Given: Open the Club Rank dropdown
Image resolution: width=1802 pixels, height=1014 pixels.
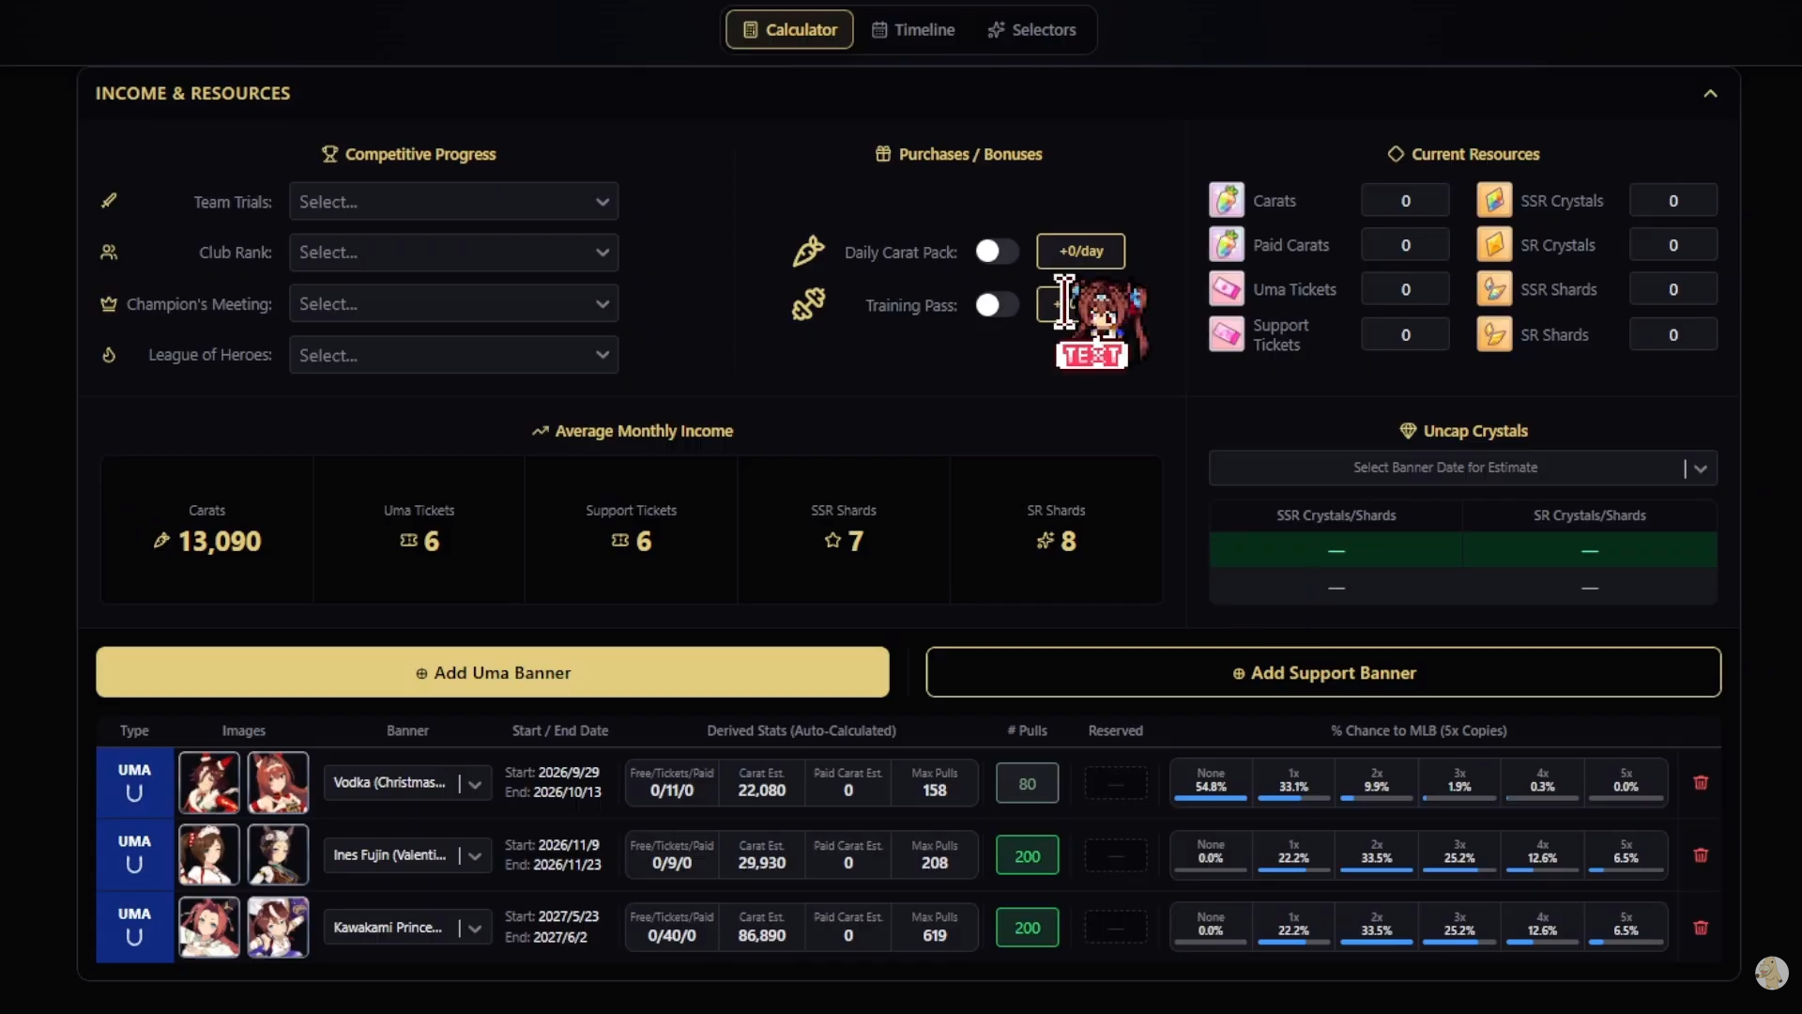Looking at the screenshot, I should click(x=453, y=253).
